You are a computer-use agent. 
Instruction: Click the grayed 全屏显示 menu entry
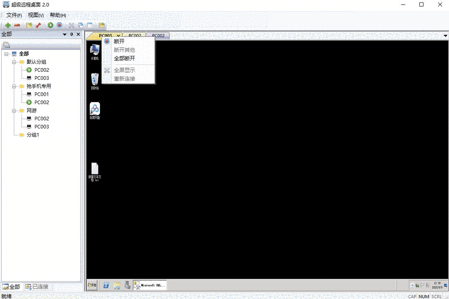point(128,70)
